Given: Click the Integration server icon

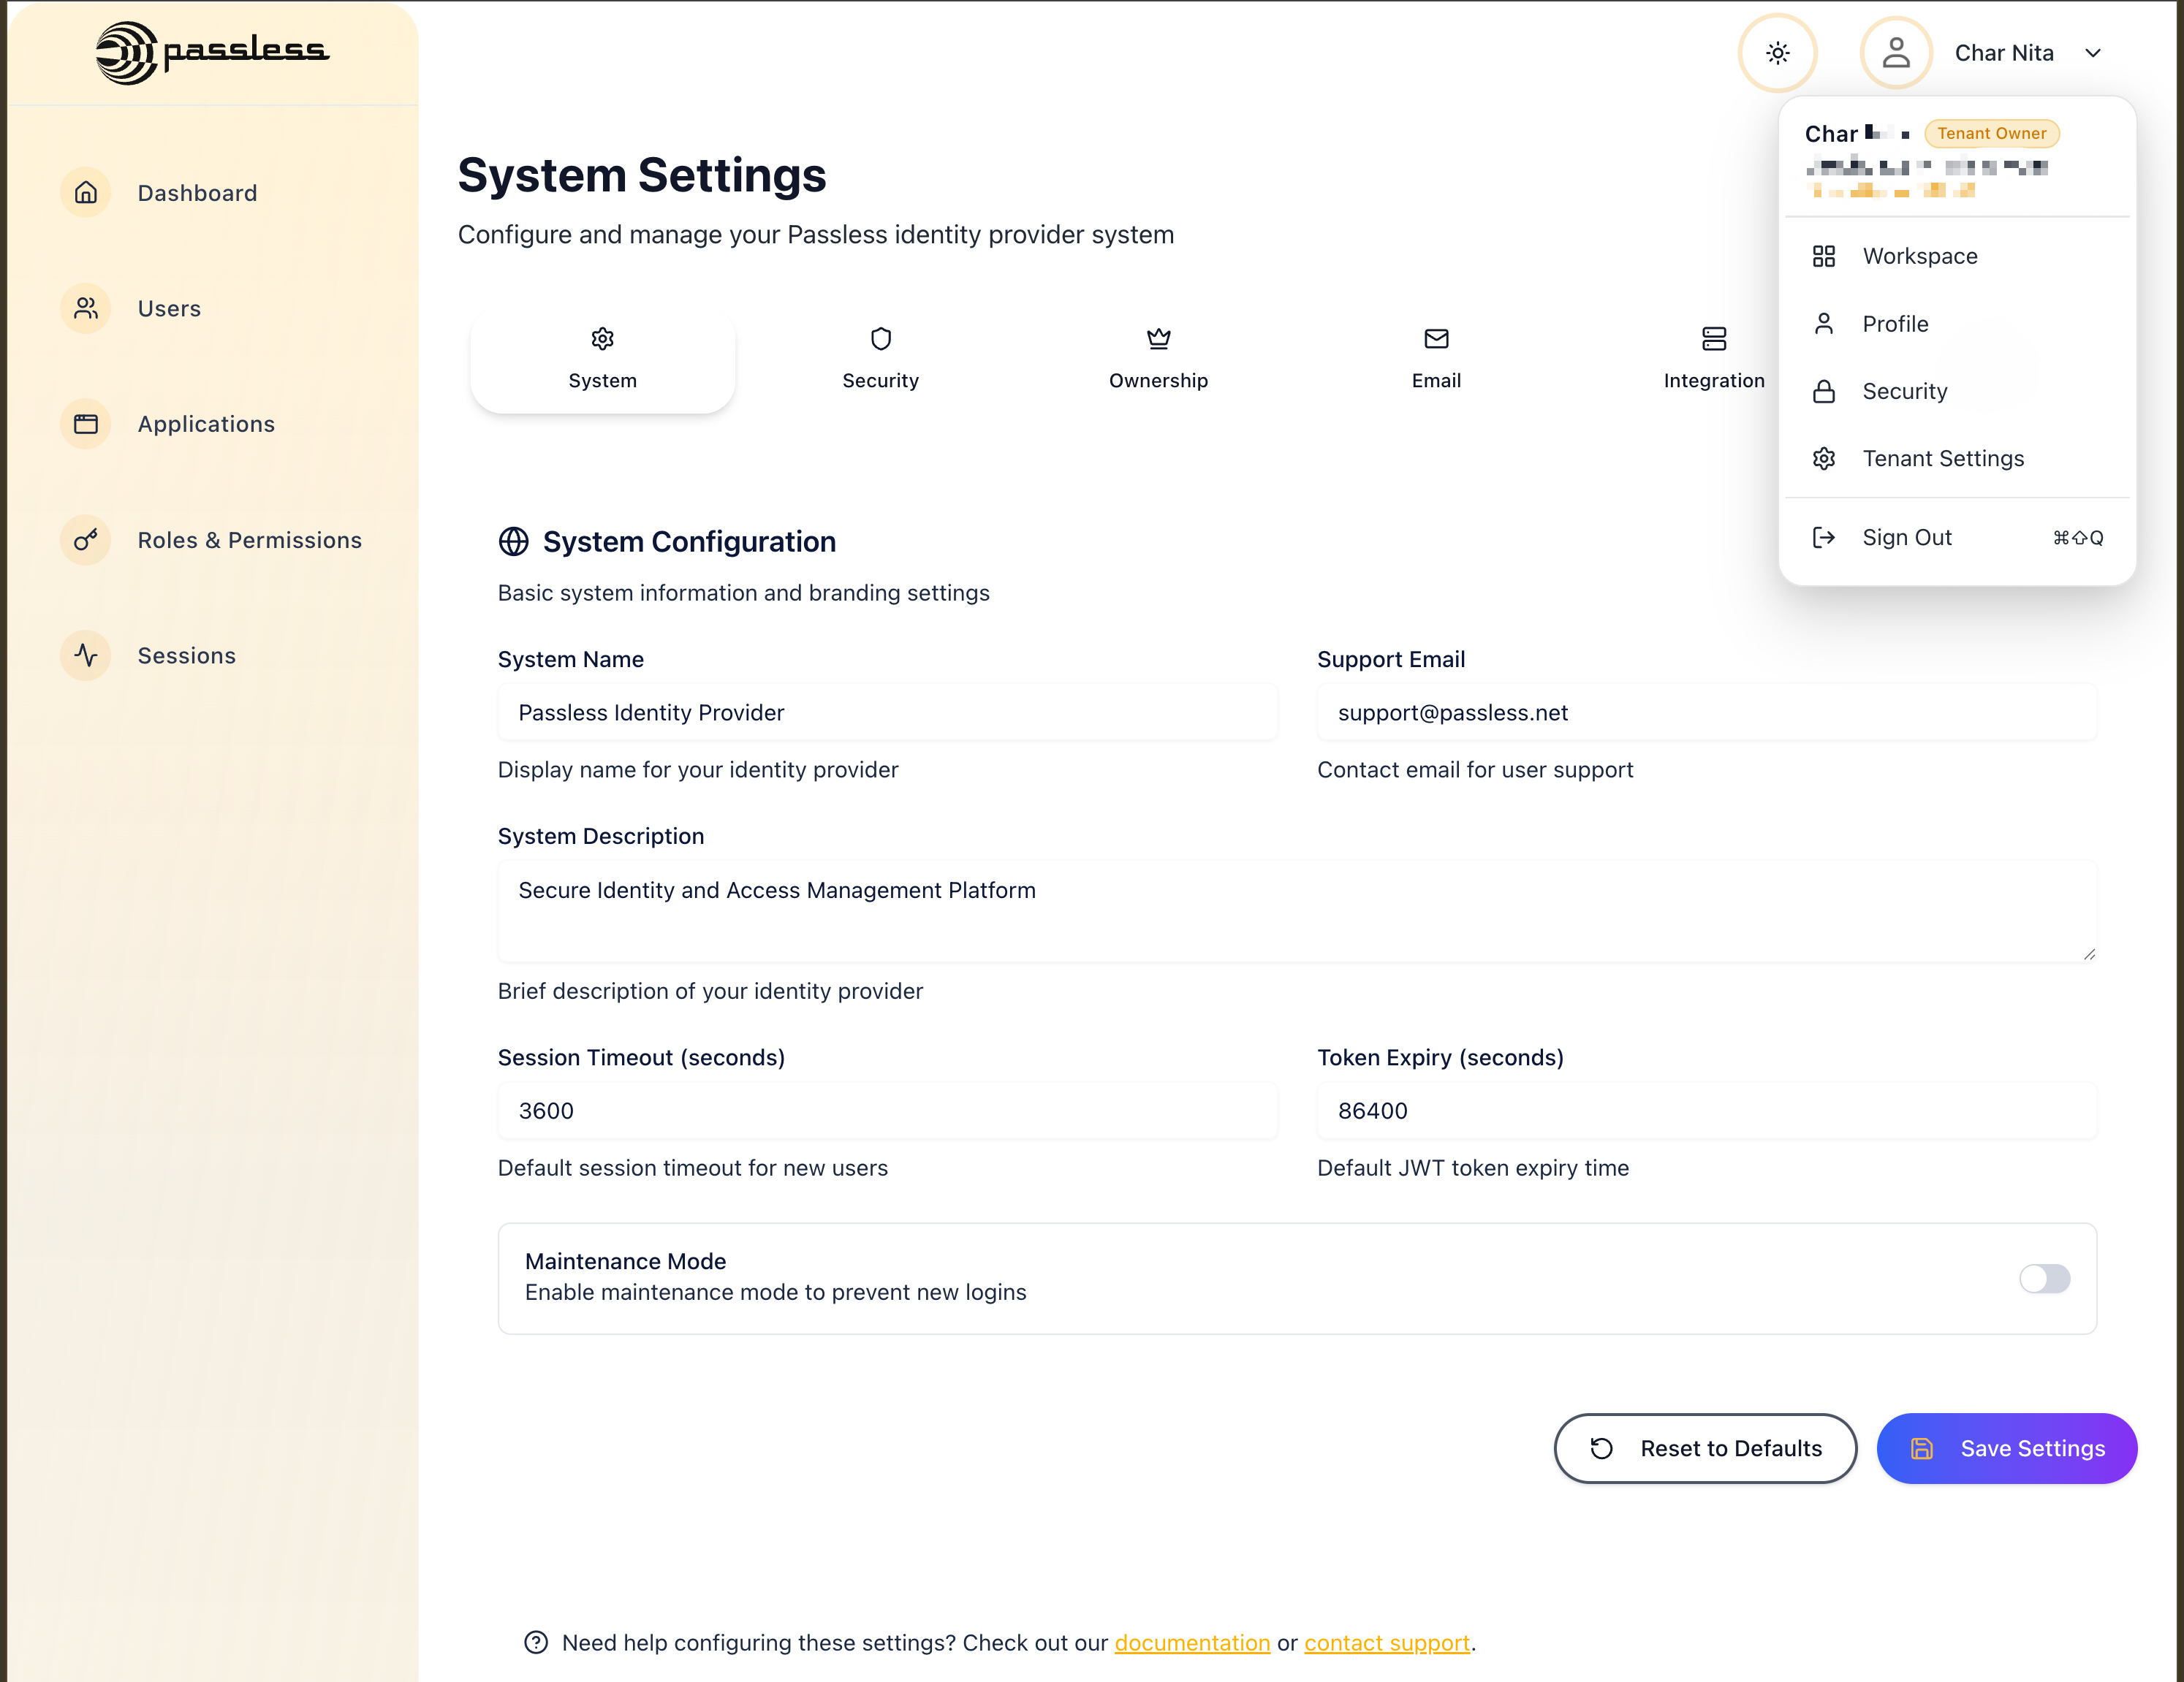Looking at the screenshot, I should coord(1714,339).
